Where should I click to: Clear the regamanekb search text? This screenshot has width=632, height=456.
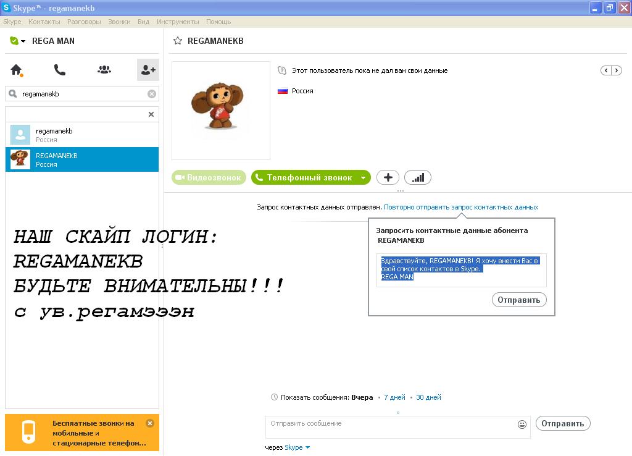(152, 94)
